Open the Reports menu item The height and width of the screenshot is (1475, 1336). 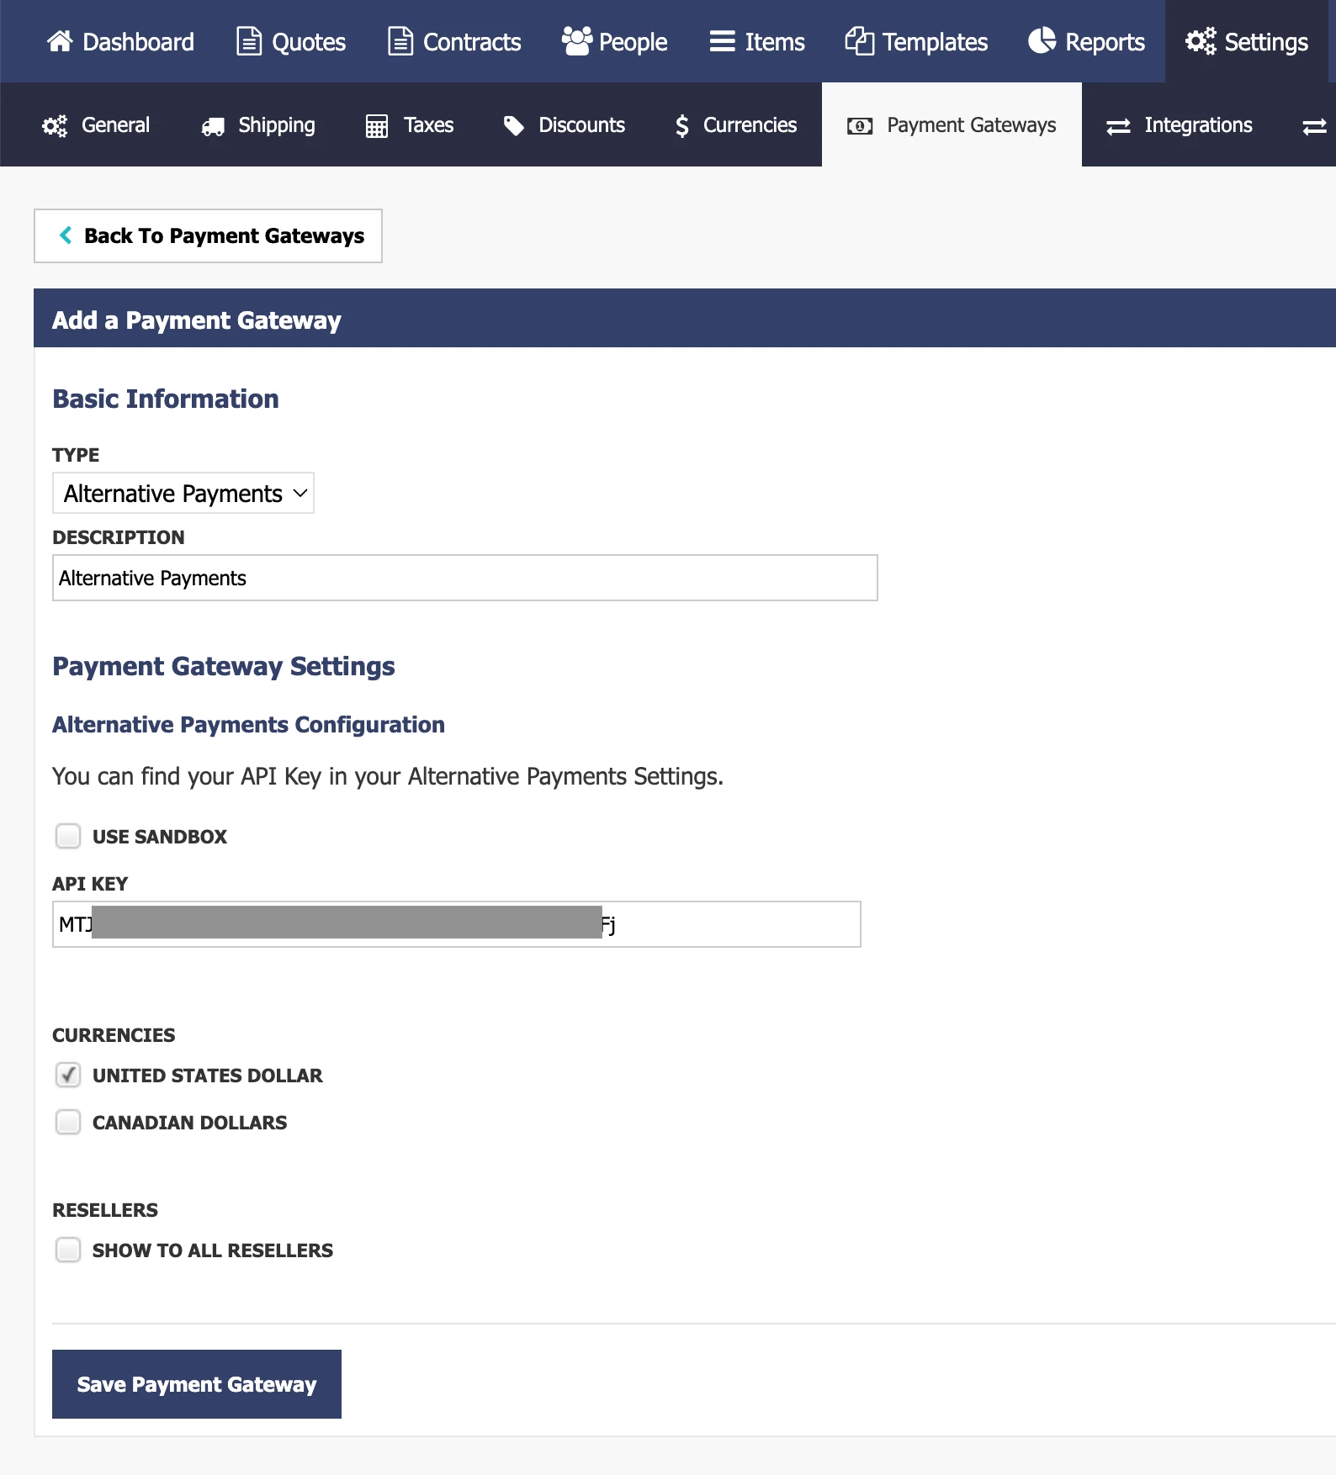click(1086, 41)
